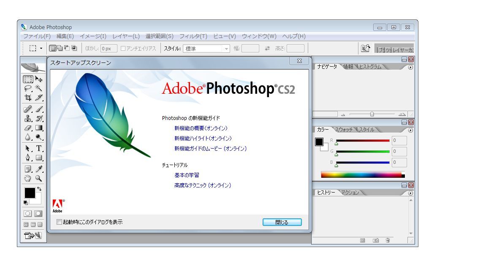Open 基本の学習 tutorial link
The width and height of the screenshot is (483, 269).
point(187,175)
